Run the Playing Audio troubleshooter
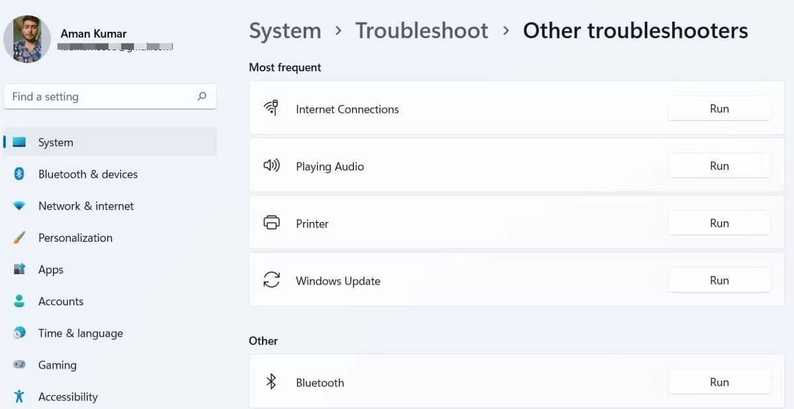 [x=719, y=166]
